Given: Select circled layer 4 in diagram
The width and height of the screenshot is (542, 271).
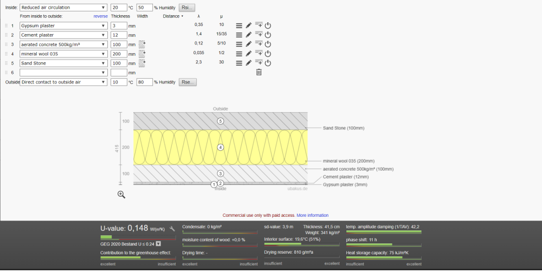Looking at the screenshot, I should tap(221, 147).
